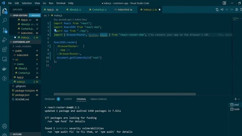
Task: Click the unsaved dot on the index.js tab
Action: click(160, 9)
